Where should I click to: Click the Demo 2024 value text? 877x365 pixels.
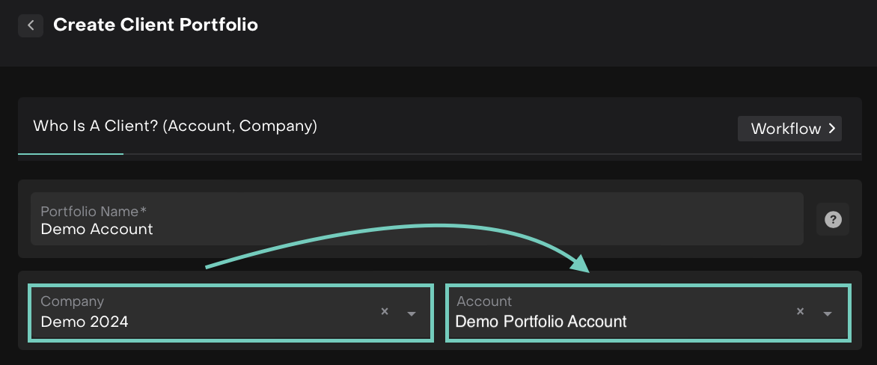coord(85,322)
